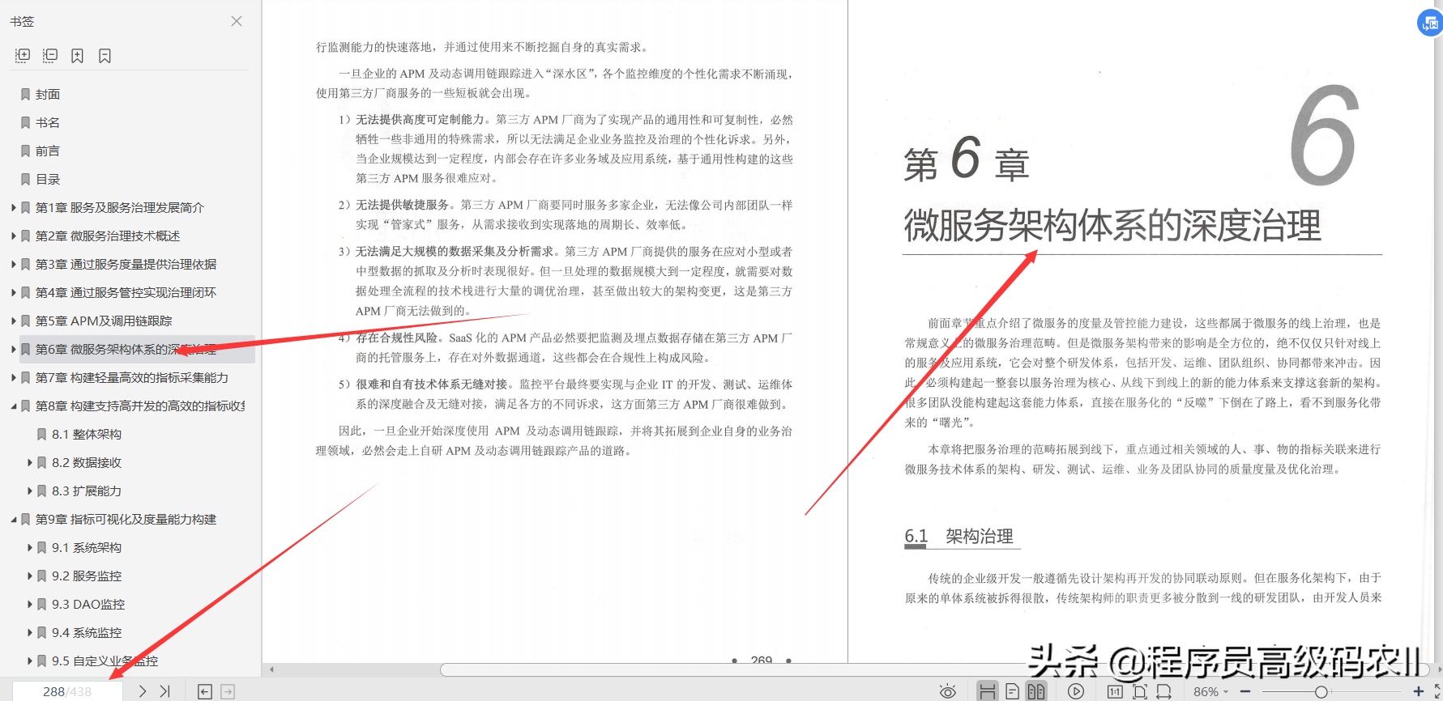Screen dimensions: 1443x701
Task: Click the fit width icon
Action: coord(1163,691)
